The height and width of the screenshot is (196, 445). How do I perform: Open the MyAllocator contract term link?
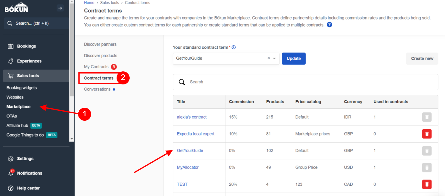click(188, 167)
